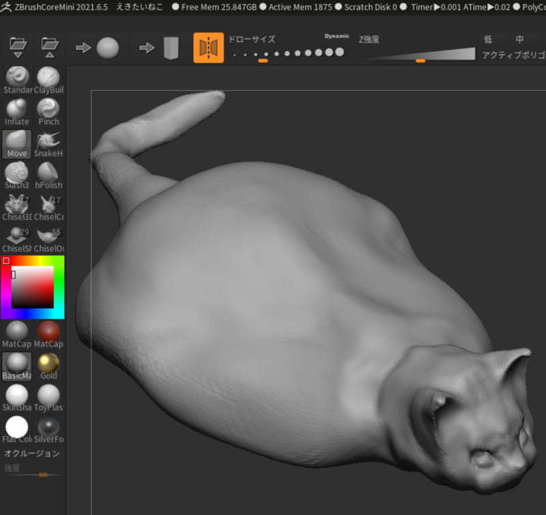Pick the ChiselShapes brush numbered 29

(x=16, y=239)
